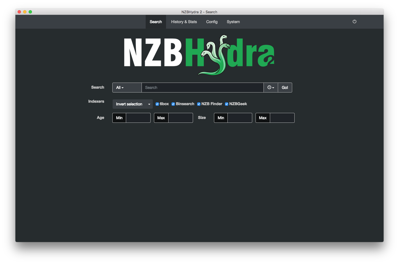Open the search history clock dropdown

(x=271, y=88)
